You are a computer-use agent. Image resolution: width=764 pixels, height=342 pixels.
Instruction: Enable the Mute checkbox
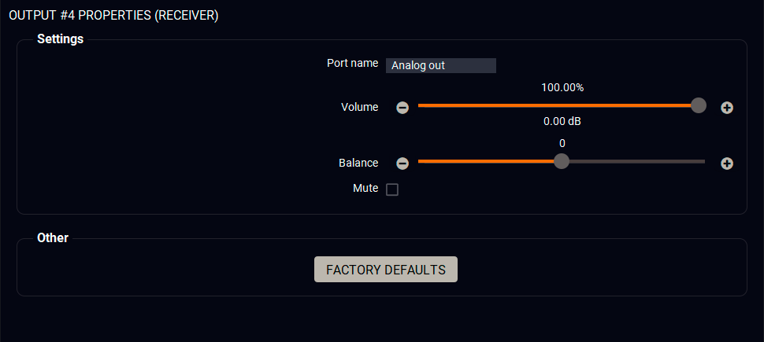[392, 189]
